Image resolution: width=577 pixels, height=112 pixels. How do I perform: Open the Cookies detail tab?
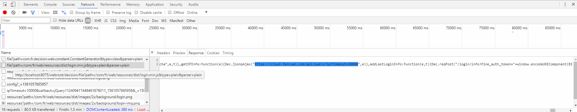pyautogui.click(x=213, y=53)
